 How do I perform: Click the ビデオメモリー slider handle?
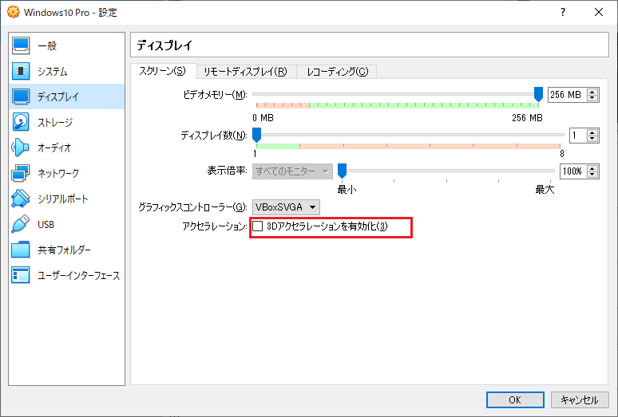[538, 94]
